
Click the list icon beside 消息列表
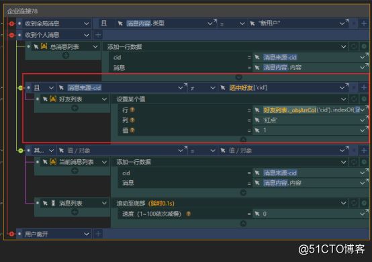coord(53,203)
